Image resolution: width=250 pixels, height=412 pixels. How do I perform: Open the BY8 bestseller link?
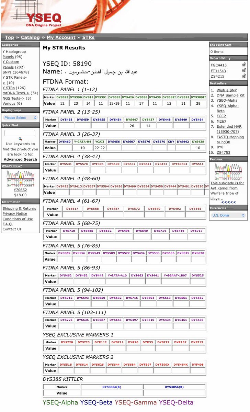coord(220,147)
